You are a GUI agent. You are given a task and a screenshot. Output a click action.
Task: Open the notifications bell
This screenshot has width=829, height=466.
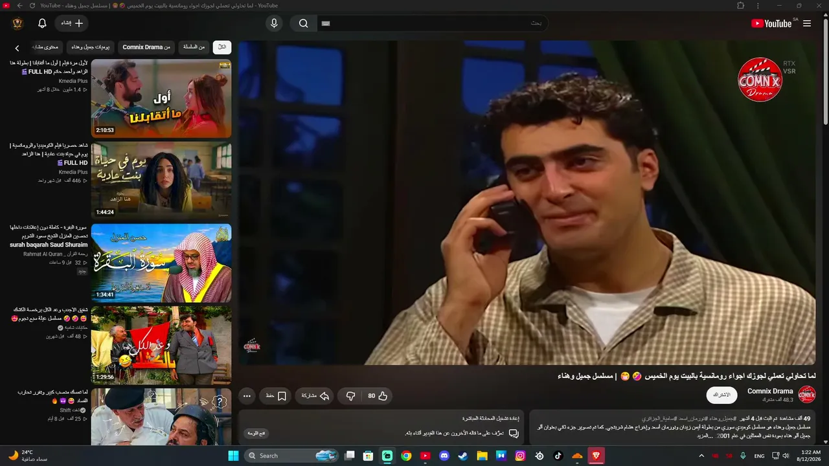pos(42,23)
